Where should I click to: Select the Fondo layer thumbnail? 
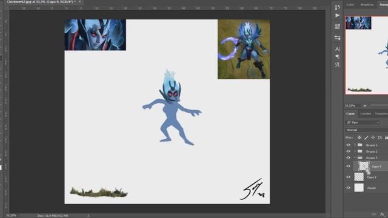(x=359, y=188)
